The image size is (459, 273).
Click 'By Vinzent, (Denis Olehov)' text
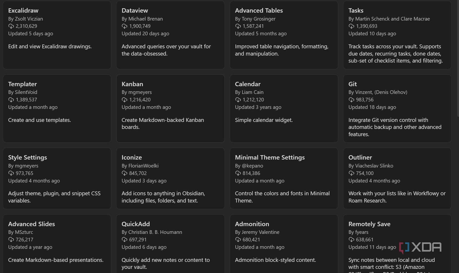[x=378, y=92]
